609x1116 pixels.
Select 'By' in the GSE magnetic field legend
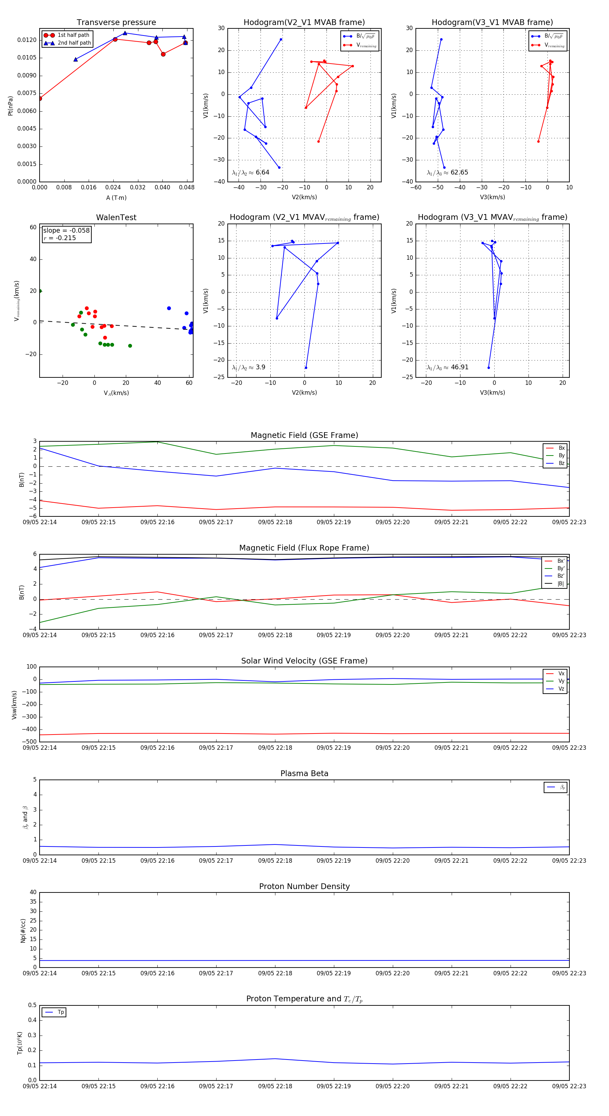(555, 455)
